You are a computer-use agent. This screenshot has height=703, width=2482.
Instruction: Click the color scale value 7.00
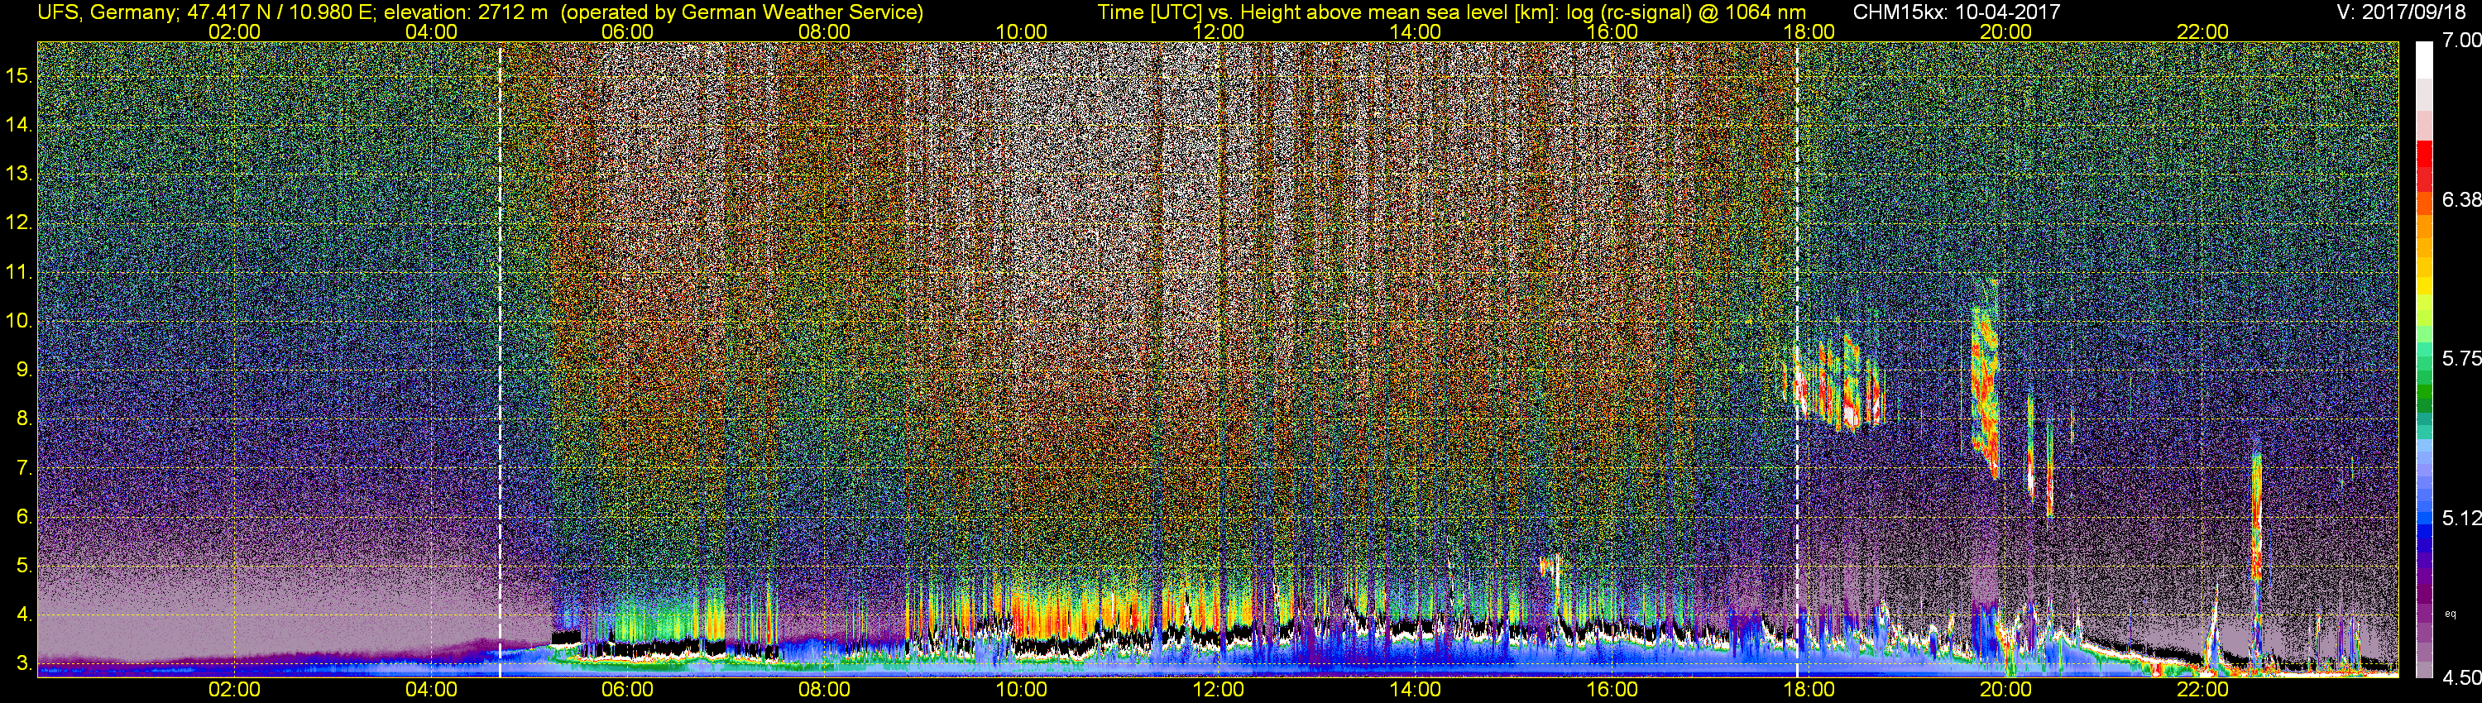[x=2462, y=41]
